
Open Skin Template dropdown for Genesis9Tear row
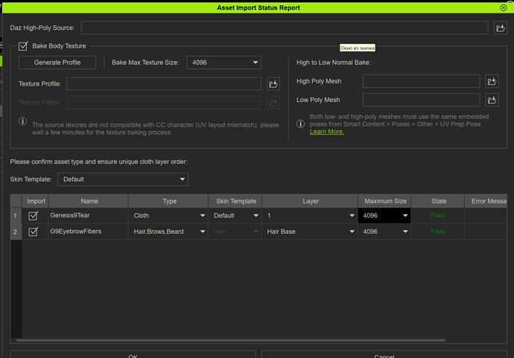(235, 216)
